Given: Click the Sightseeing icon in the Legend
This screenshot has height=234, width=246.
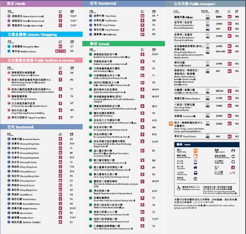Looking at the screenshot, I should (x=195, y=151).
